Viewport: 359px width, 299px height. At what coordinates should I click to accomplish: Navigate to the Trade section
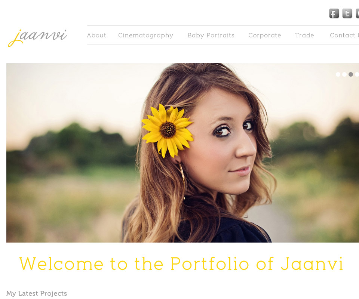(x=304, y=35)
